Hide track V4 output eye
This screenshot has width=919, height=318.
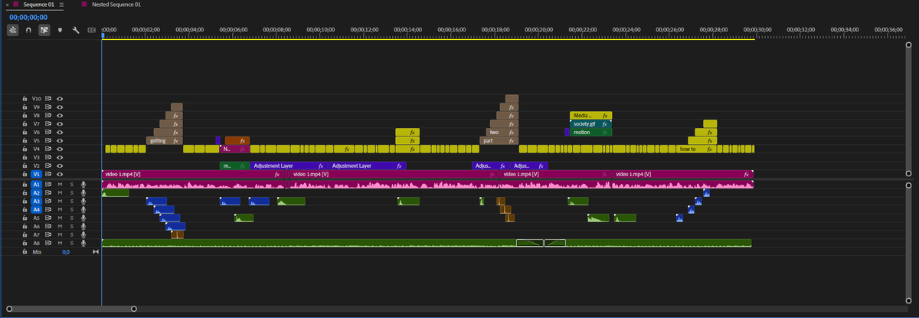pyautogui.click(x=59, y=149)
